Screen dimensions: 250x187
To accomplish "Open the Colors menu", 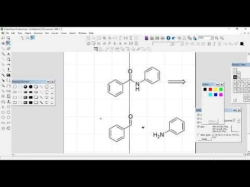I will click(64, 33).
